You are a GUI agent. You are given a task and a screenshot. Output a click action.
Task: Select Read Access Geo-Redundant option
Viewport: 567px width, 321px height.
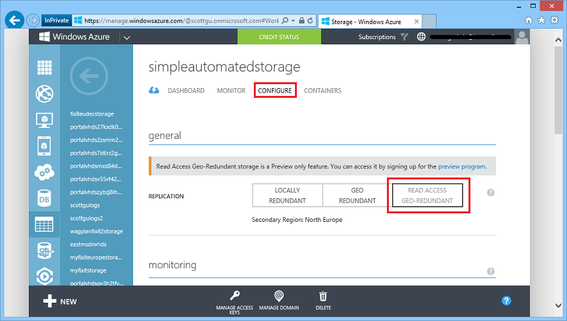[427, 195]
